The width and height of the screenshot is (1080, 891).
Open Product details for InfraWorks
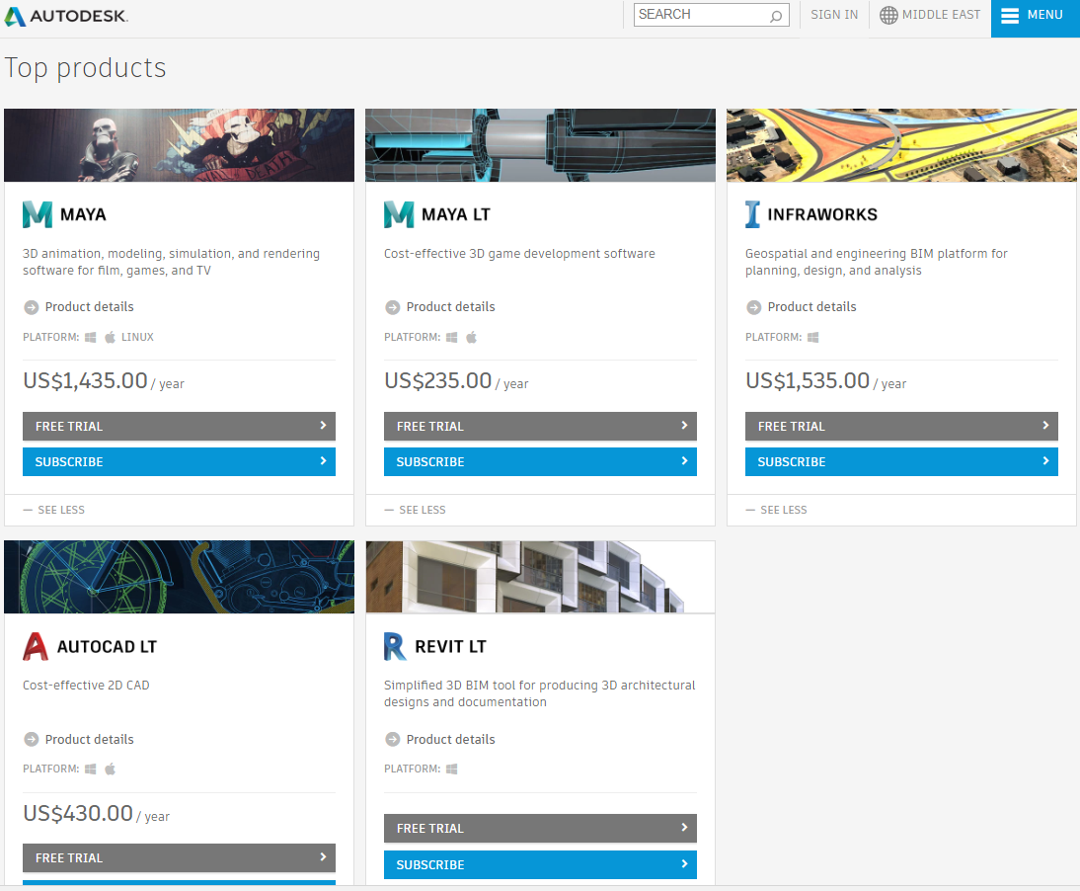810,307
